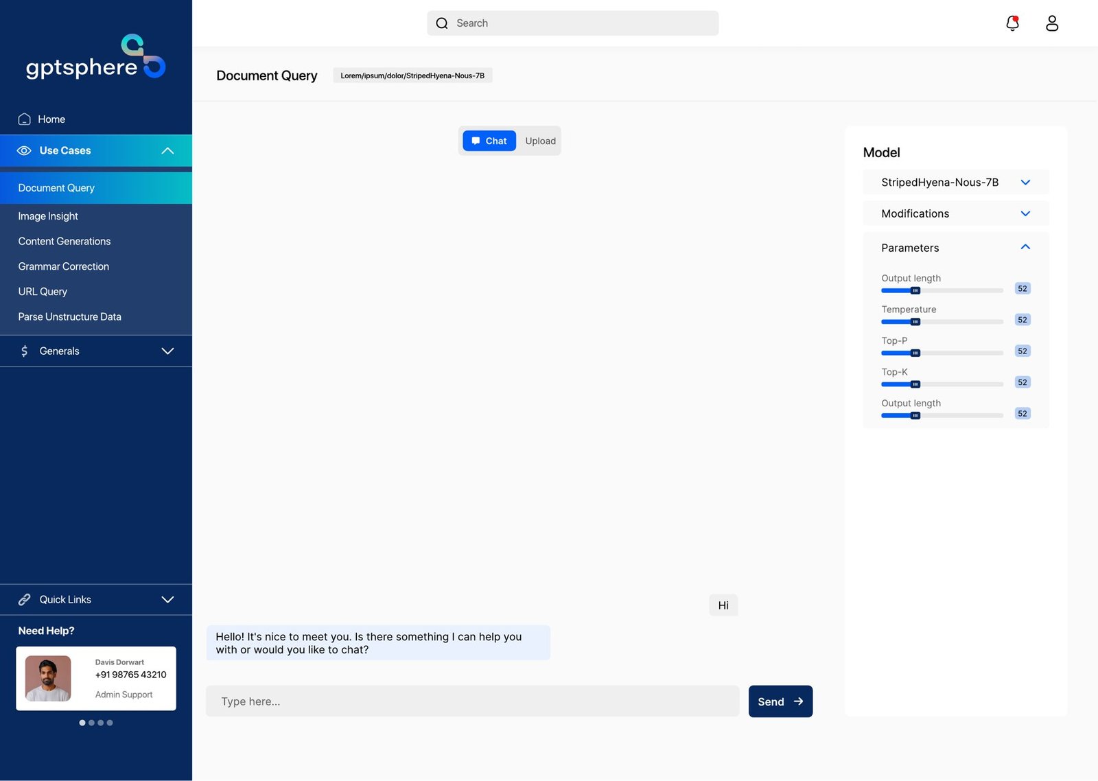Click the Send button
Viewport: 1098px width, 781px height.
pyautogui.click(x=780, y=701)
